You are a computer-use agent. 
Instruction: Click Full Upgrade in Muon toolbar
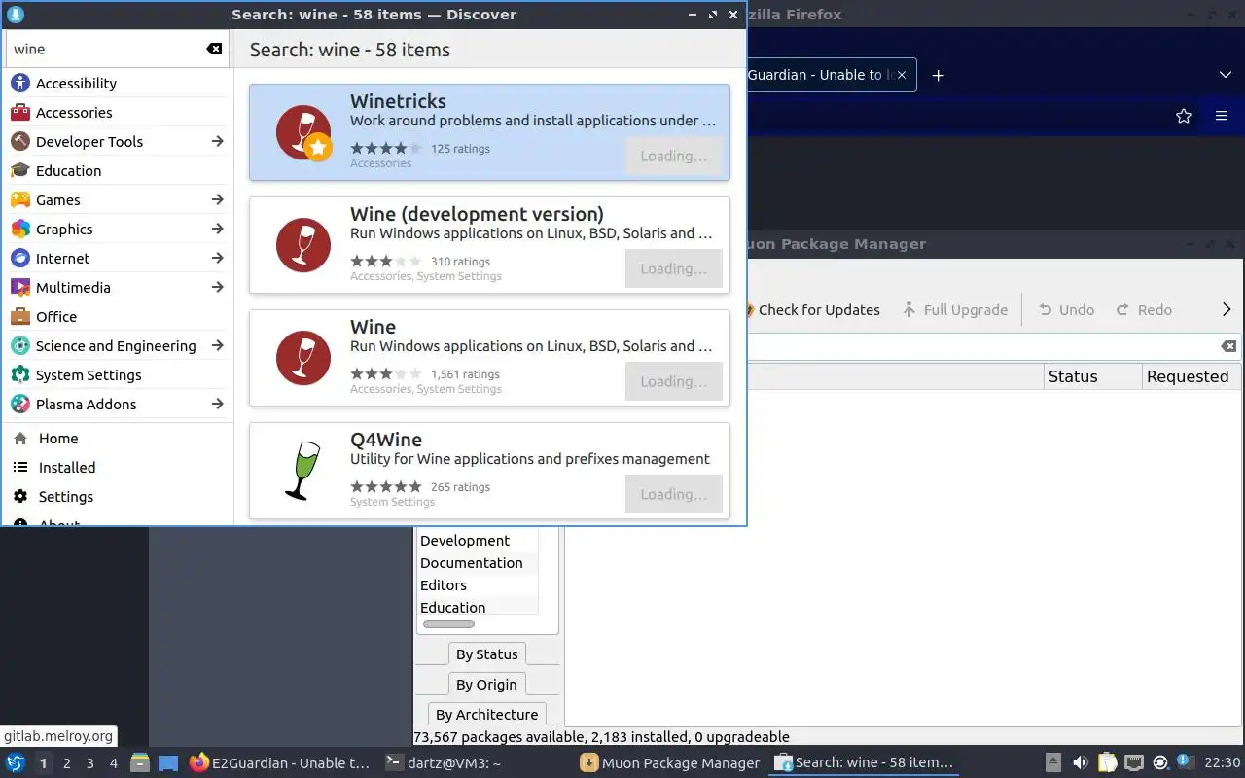tap(954, 310)
